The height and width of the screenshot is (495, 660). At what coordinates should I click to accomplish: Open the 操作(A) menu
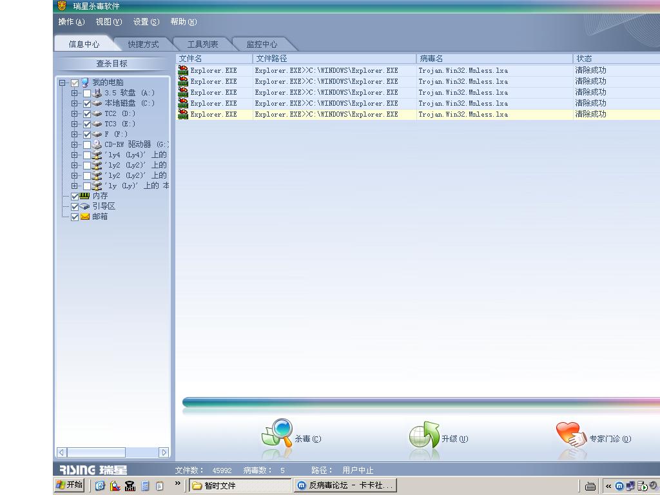click(x=72, y=22)
